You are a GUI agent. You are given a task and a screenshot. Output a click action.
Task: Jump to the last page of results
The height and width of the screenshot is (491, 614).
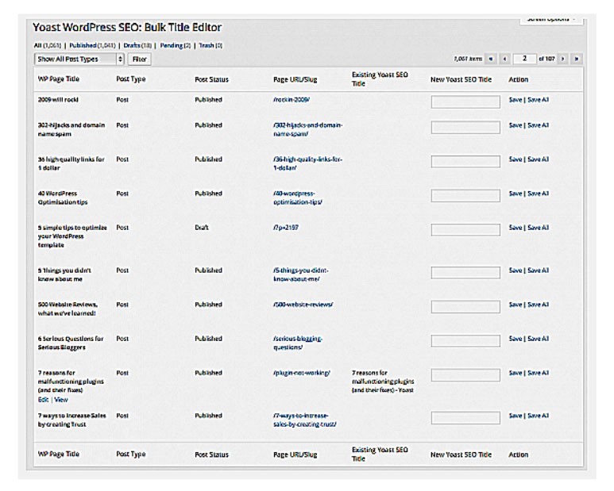[576, 59]
